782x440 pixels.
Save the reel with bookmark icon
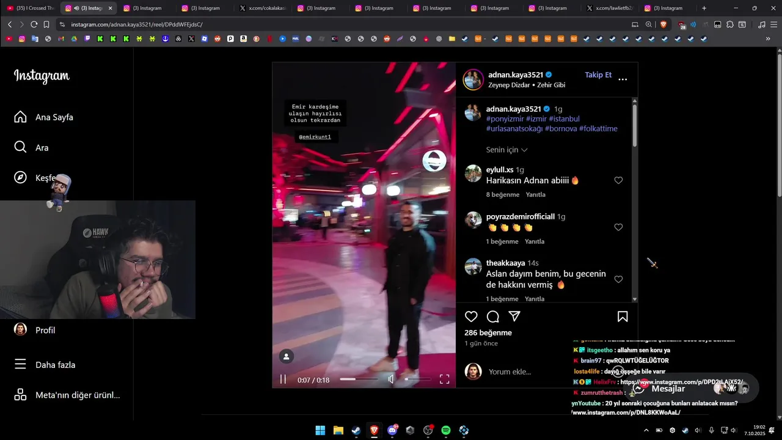coord(623,317)
